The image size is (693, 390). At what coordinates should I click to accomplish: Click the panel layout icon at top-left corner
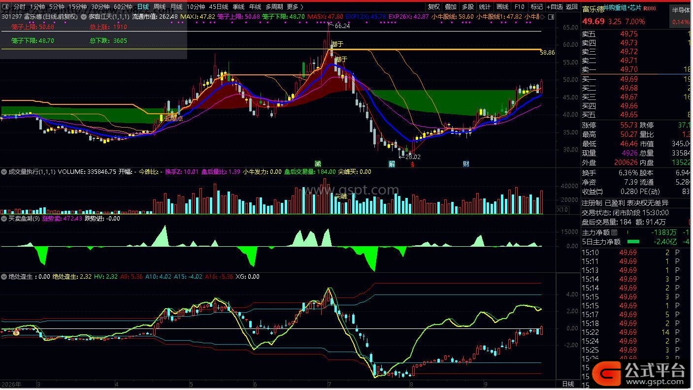(5, 7)
